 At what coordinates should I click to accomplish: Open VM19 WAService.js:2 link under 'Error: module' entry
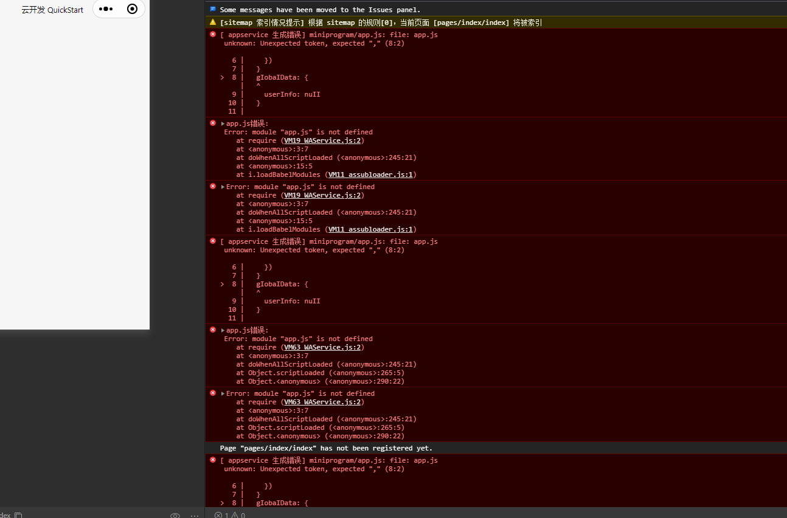[323, 195]
